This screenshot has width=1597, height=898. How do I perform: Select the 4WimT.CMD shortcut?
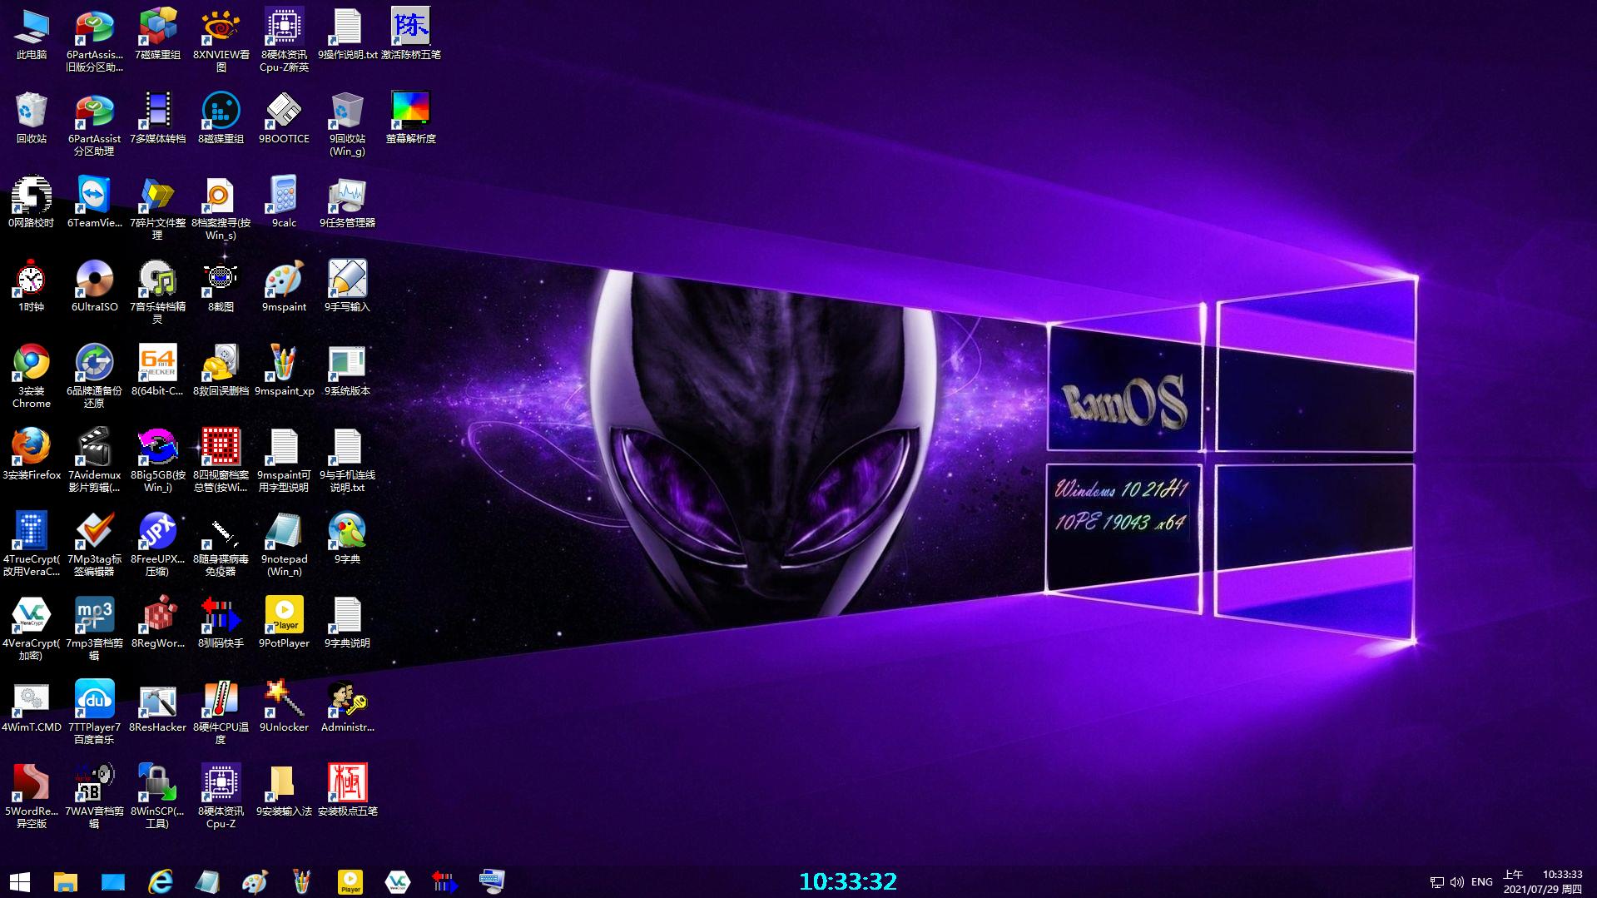point(32,707)
